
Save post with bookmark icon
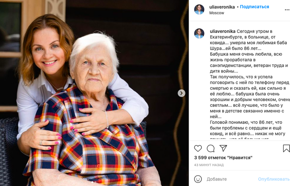(286, 148)
